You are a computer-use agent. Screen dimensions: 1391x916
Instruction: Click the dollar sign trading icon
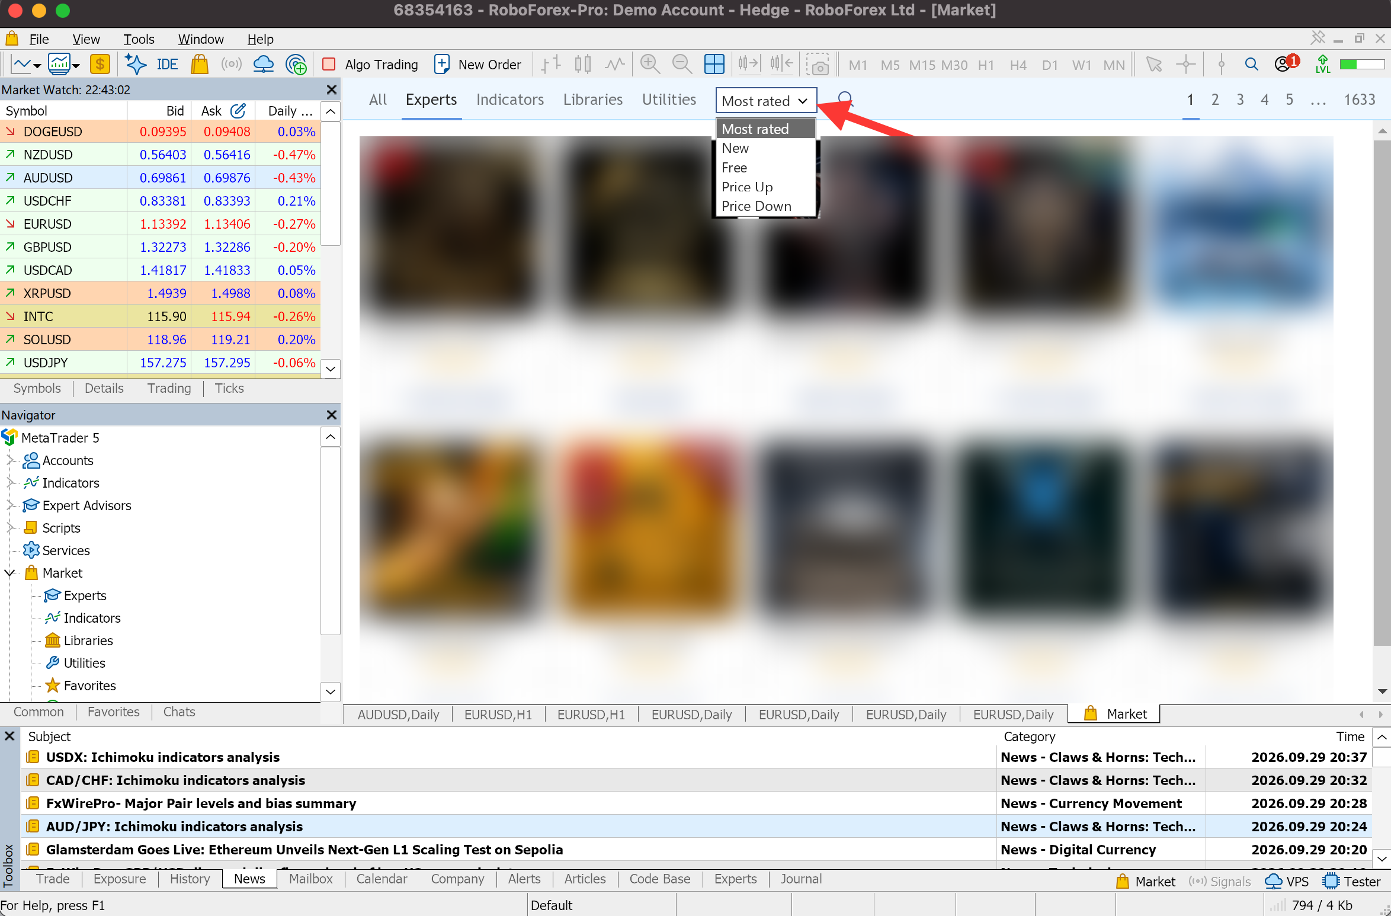pos(100,64)
